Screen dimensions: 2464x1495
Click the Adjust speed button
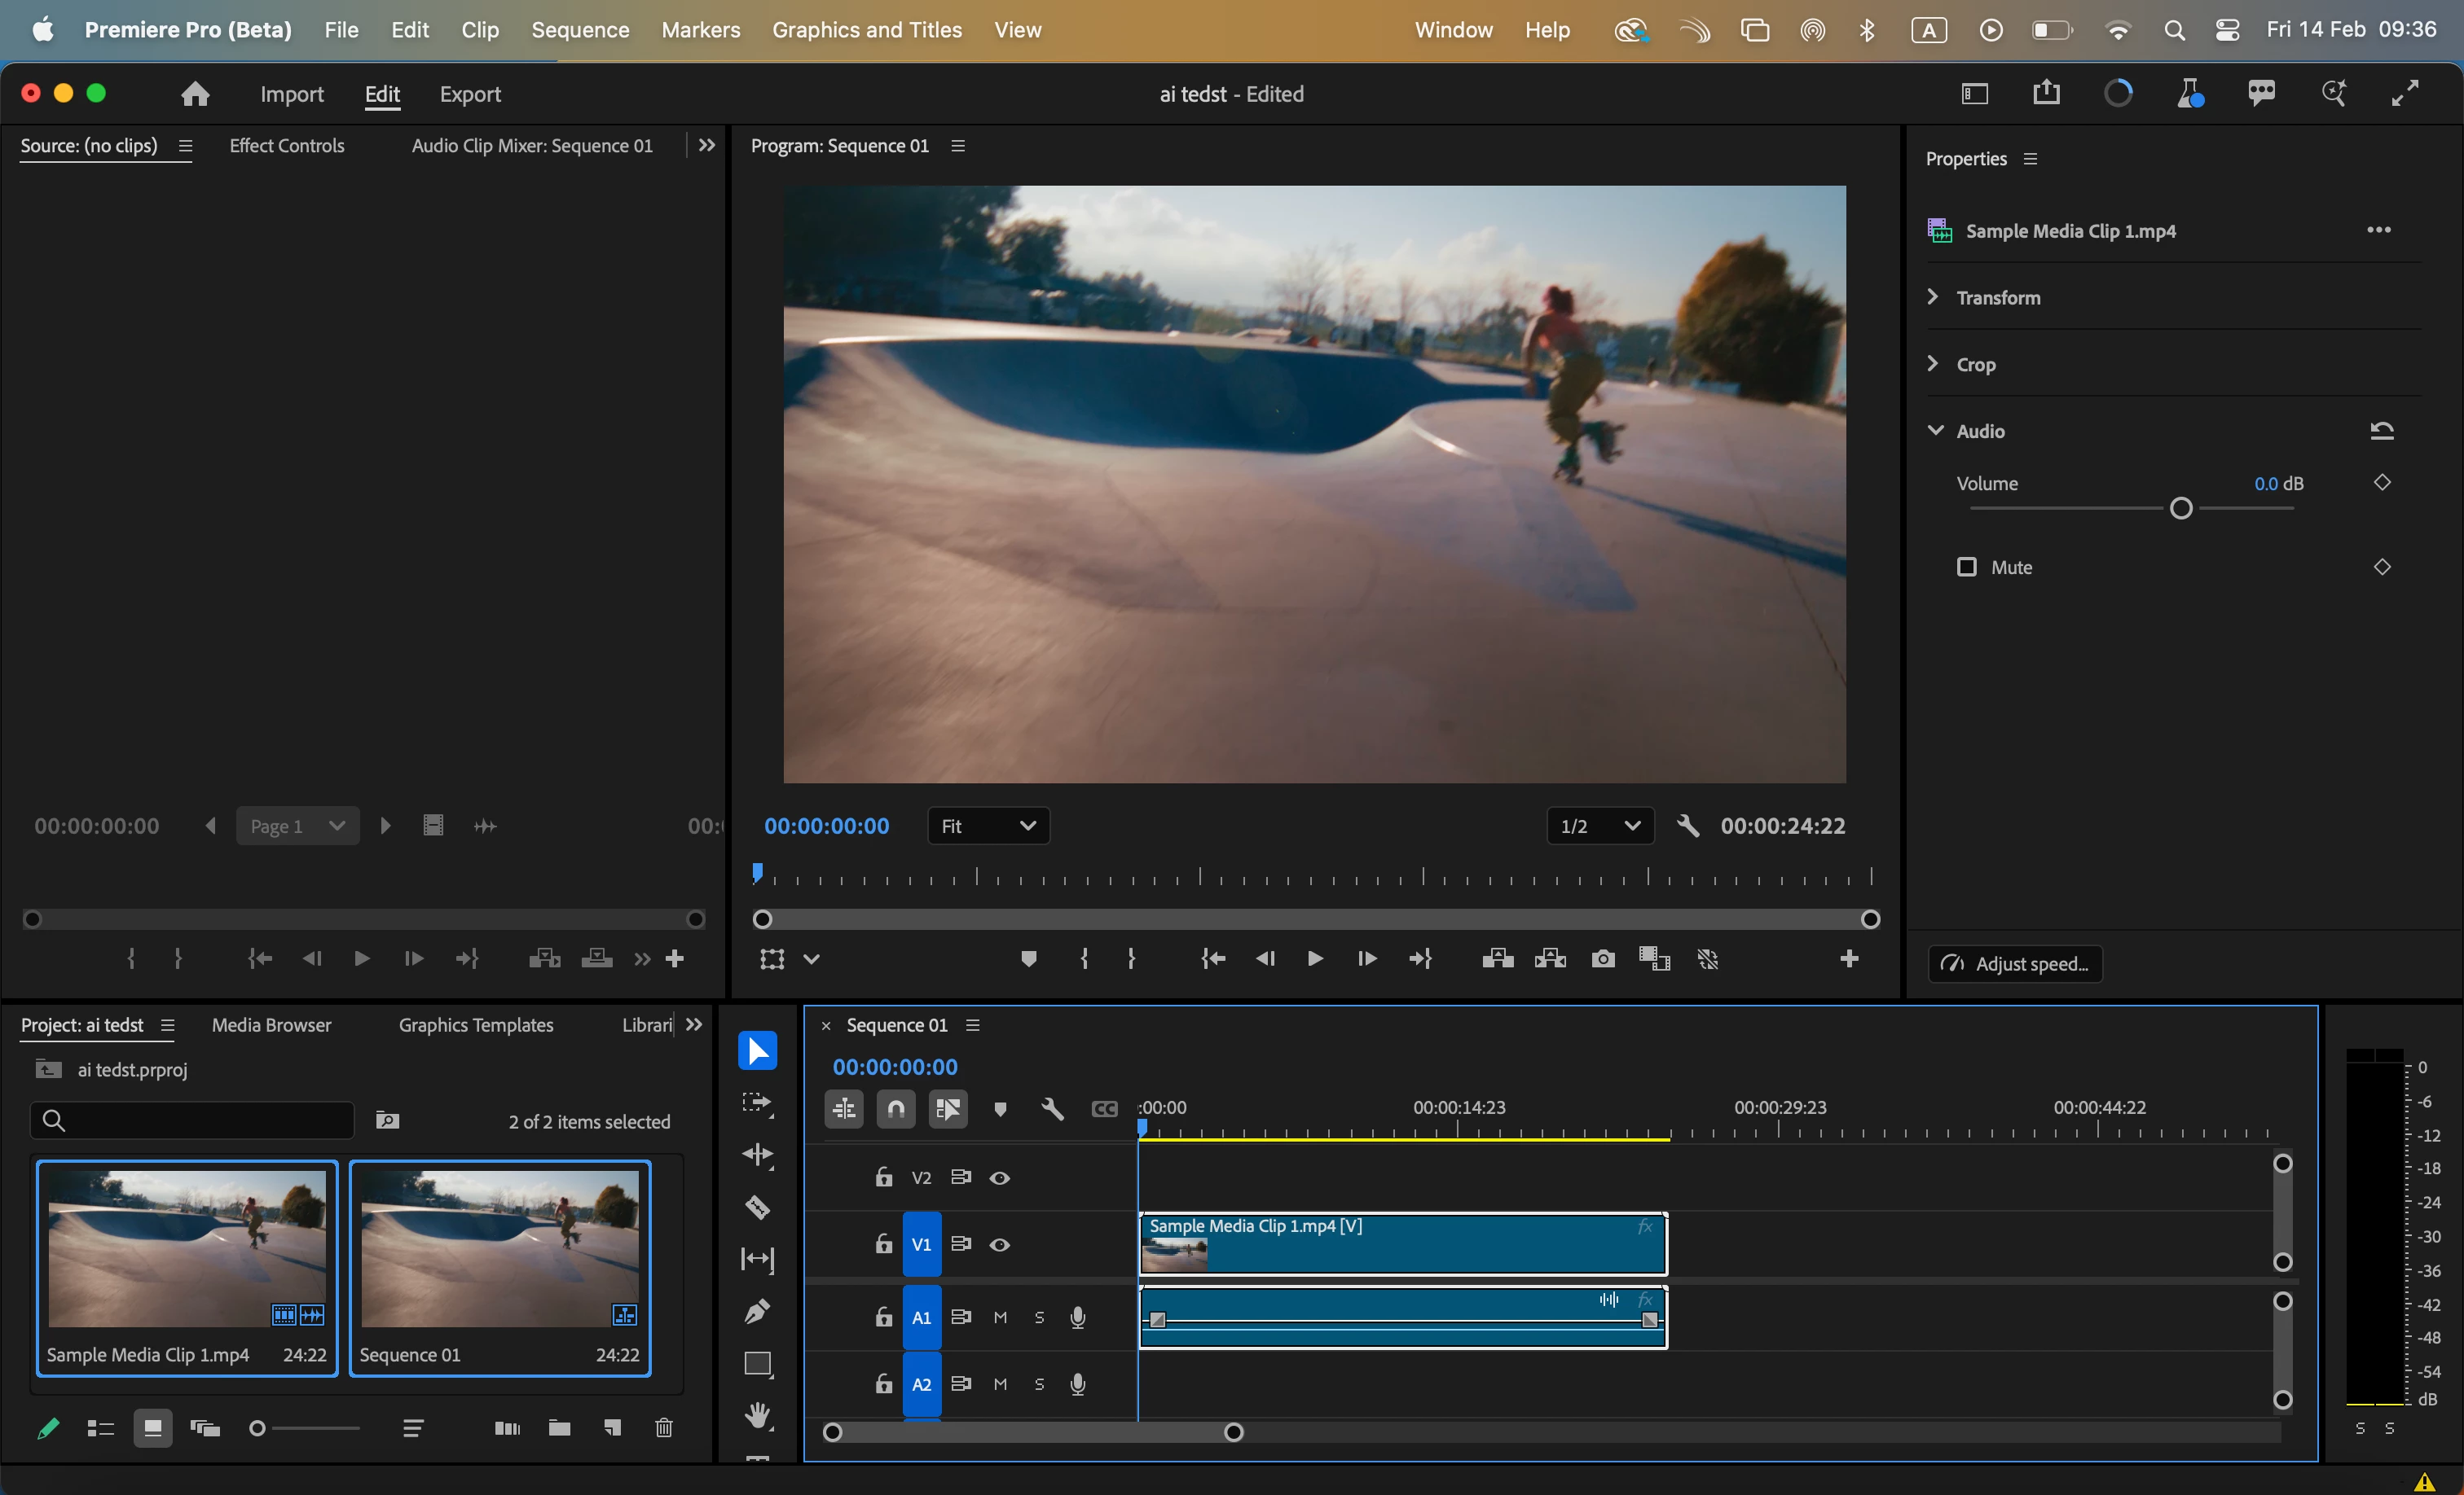2014,963
